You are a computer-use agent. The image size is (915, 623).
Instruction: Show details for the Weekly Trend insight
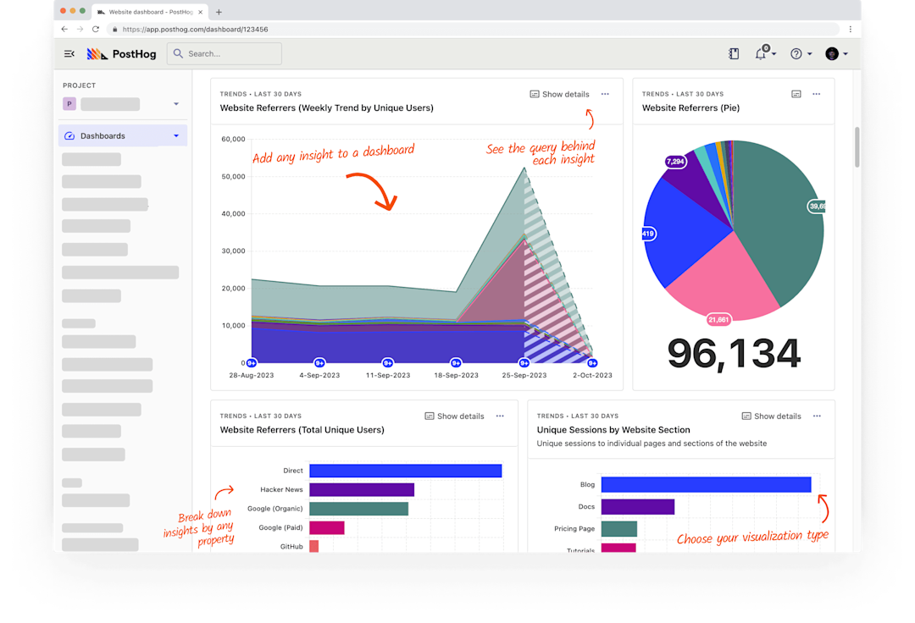(559, 94)
